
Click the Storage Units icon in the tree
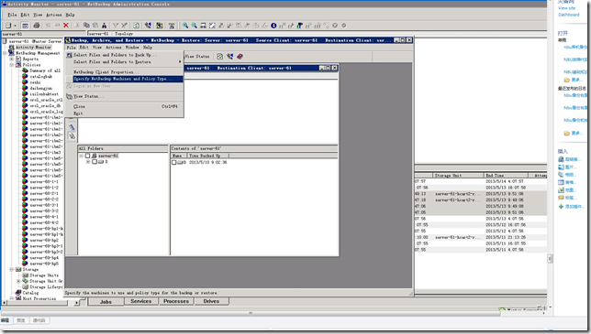click(26, 275)
